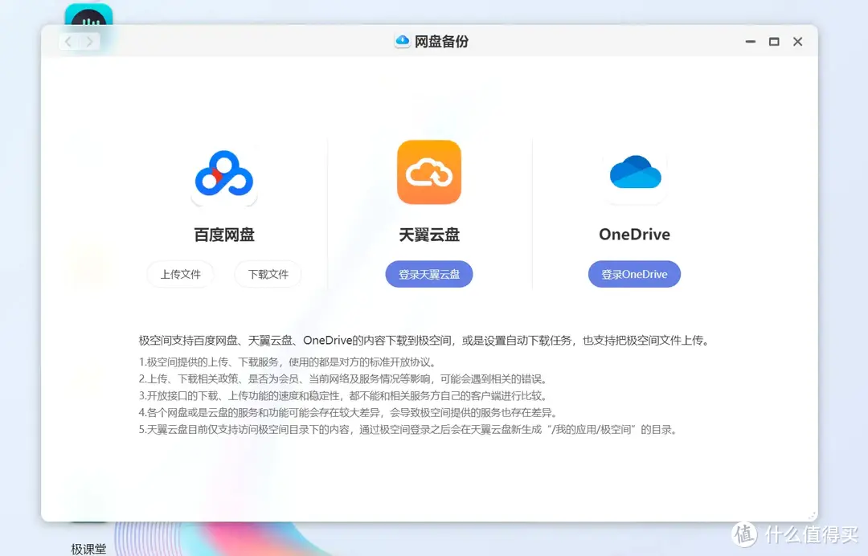The image size is (868, 556).
Task: Click 上传文件 under 百度网盘
Action: click(181, 274)
